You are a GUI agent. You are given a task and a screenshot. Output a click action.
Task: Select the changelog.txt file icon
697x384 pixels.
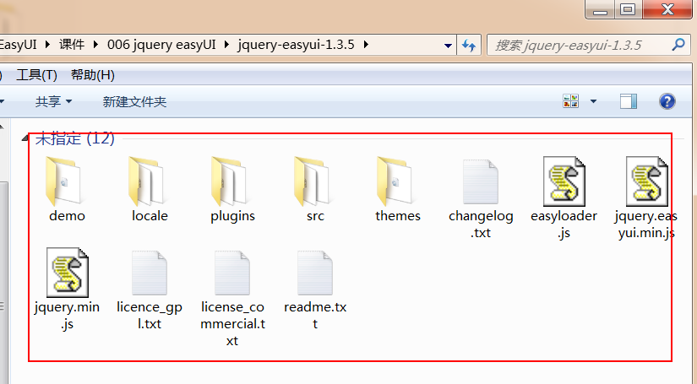480,182
